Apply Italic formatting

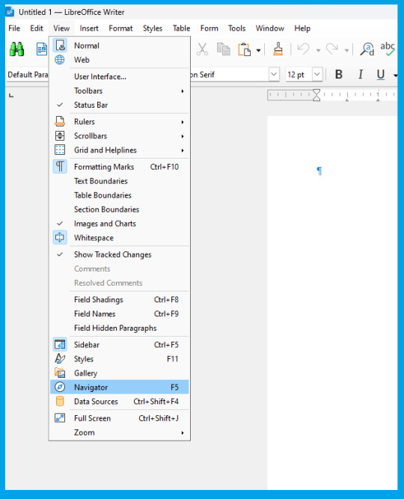[x=361, y=75]
